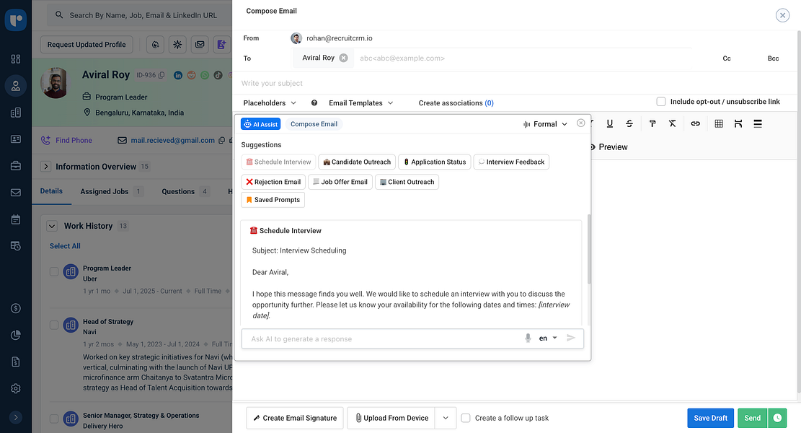Remove Aviral Roy recipient chip
This screenshot has height=433, width=801.
coord(344,58)
